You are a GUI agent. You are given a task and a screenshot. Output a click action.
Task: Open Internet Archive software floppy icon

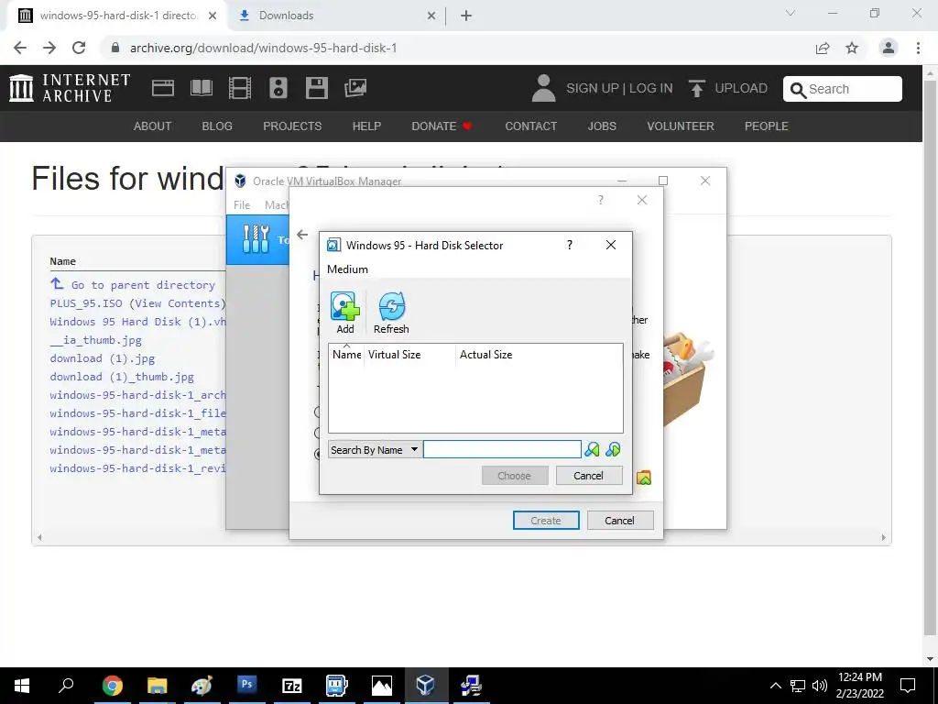[x=316, y=88]
